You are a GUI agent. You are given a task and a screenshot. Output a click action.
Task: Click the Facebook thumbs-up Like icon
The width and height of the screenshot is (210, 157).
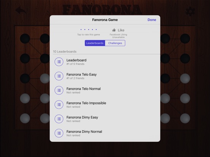pyautogui.click(x=114, y=30)
